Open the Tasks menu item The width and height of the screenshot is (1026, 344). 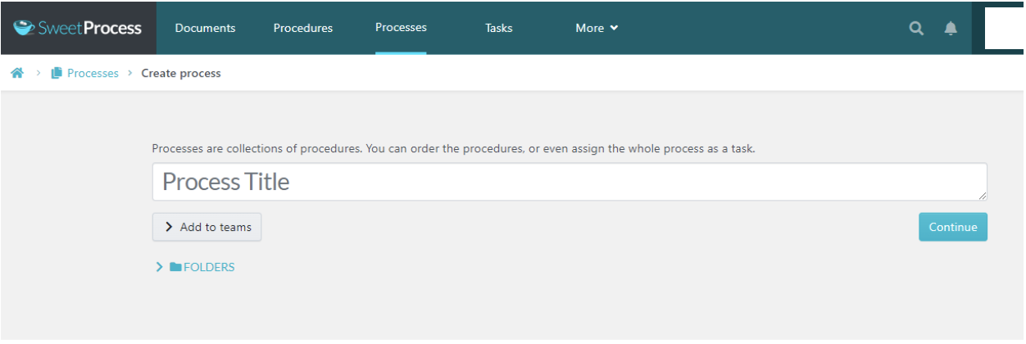click(498, 28)
